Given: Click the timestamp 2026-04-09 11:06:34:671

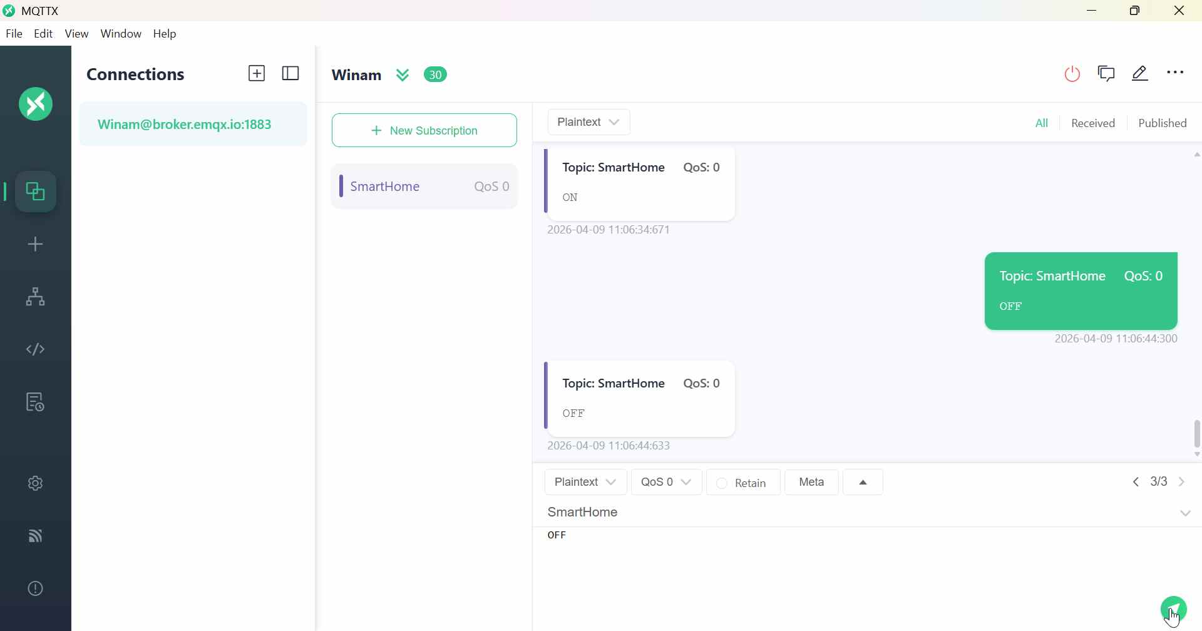Looking at the screenshot, I should (x=609, y=230).
